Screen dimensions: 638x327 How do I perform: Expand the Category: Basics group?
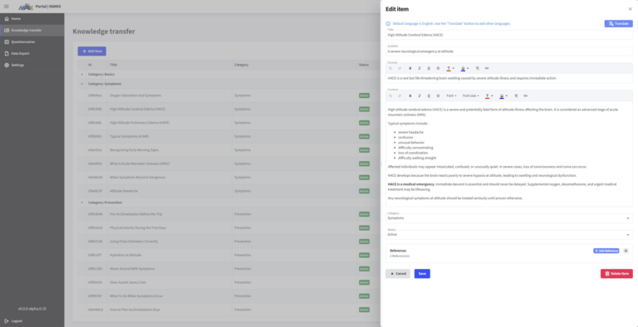point(81,75)
